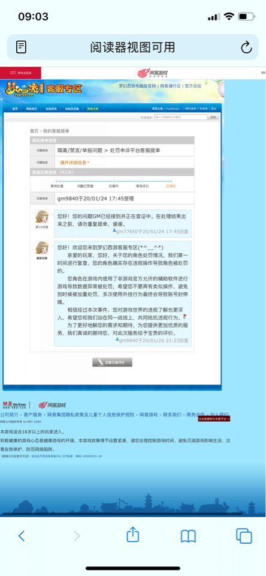This screenshot has width=266, height=576.
Task: Click 处罚申诉平台客服提单 category text
Action: [x=135, y=150]
